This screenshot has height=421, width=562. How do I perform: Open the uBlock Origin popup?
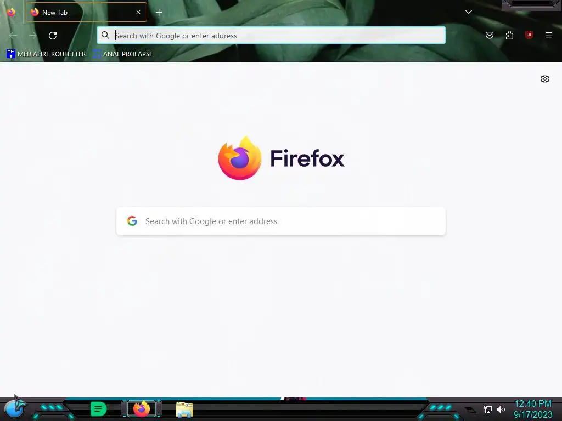529,35
